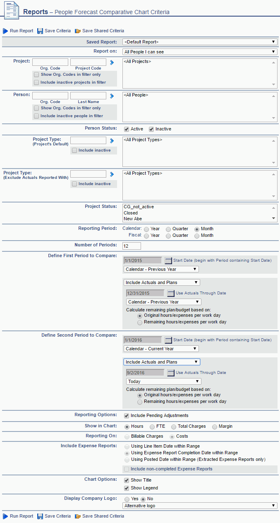This screenshot has height=523, width=280.
Task: Click the bottom Run Report link
Action: 22,516
